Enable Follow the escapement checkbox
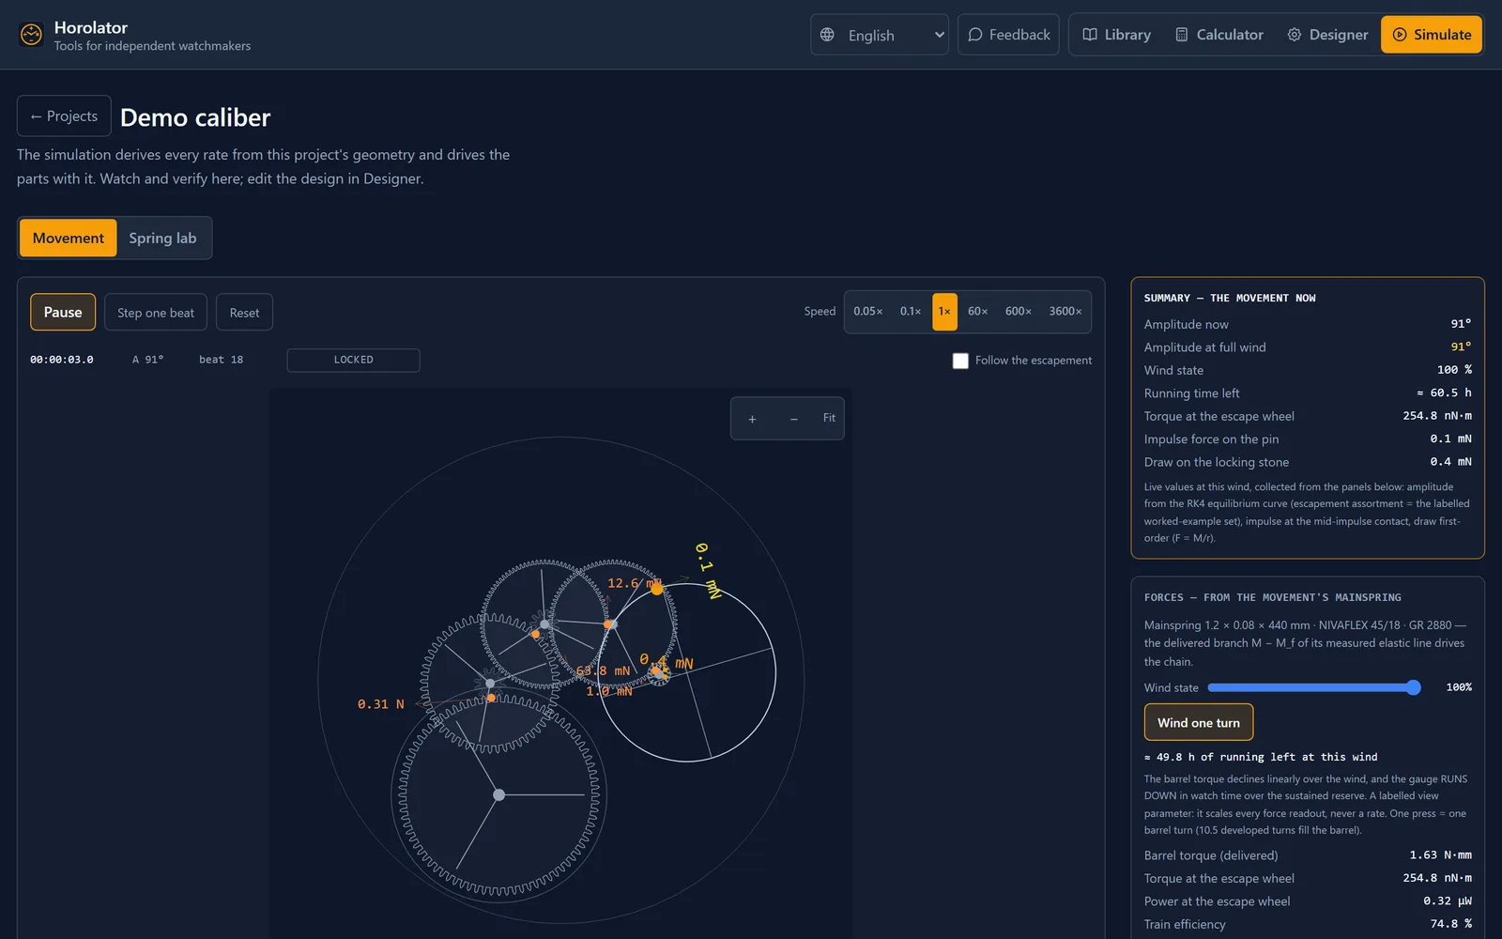The height and width of the screenshot is (939, 1502). coord(960,361)
